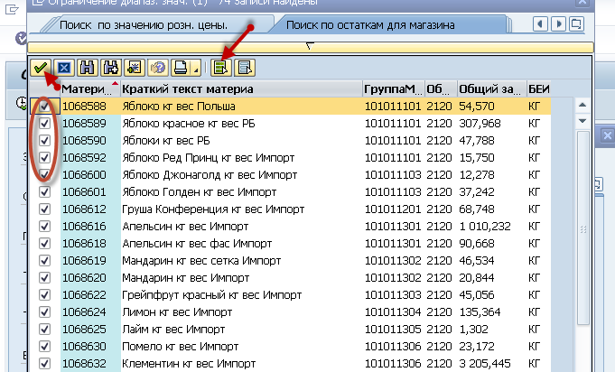
Task: Click the Select All rows icon
Action: click(221, 68)
